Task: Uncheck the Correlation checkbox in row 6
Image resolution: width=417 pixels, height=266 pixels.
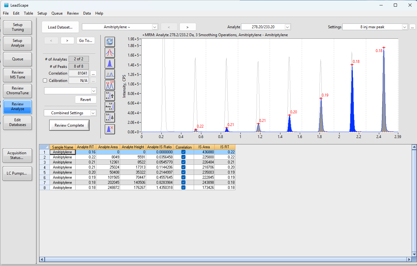Action: tap(184, 177)
